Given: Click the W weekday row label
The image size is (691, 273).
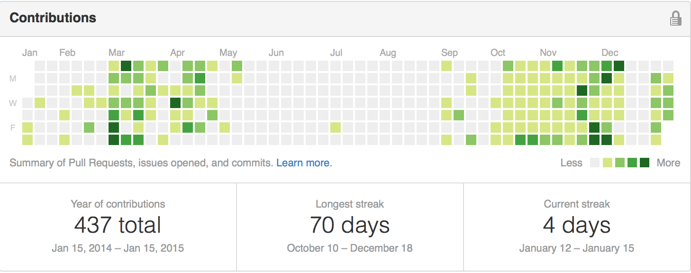Looking at the screenshot, I should point(13,103).
